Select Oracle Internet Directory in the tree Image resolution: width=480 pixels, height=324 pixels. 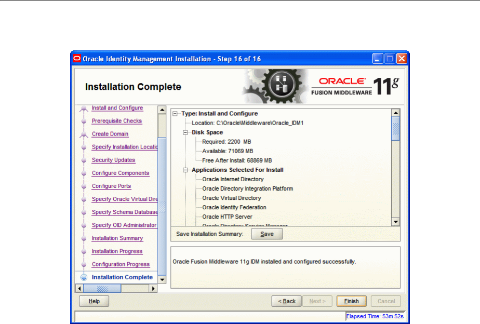233,179
